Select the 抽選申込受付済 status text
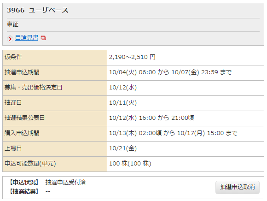The width and height of the screenshot is (267, 201). click(65, 182)
